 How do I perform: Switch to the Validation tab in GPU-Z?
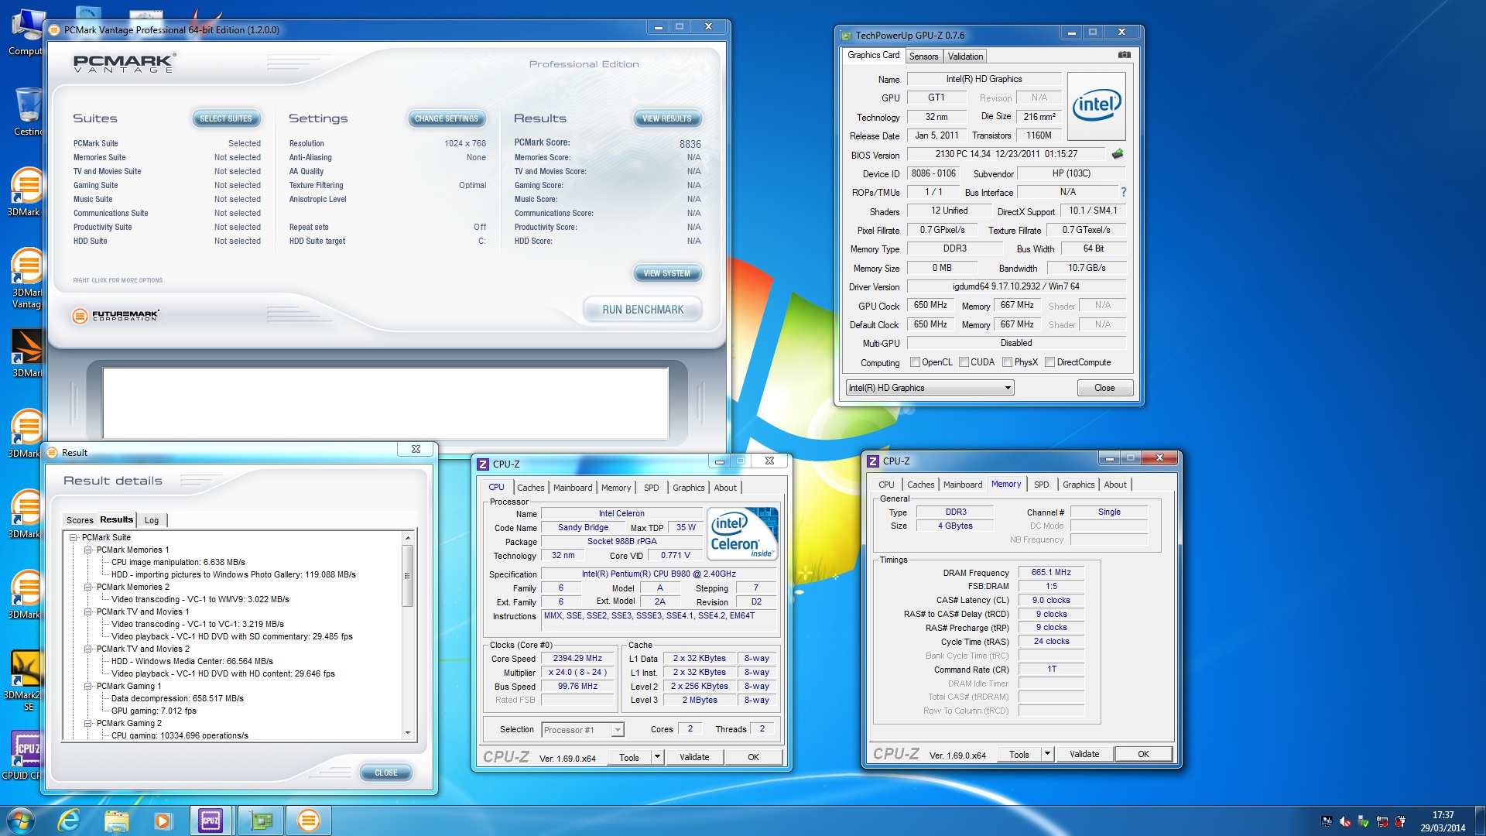point(965,57)
